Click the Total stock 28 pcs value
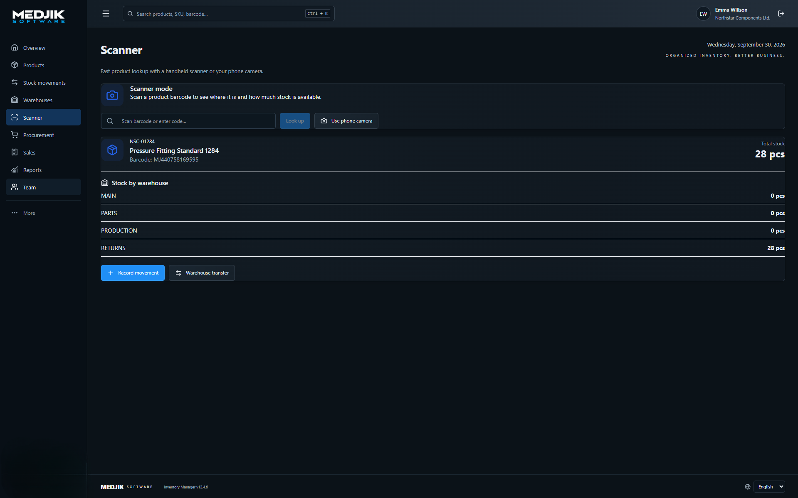 pyautogui.click(x=770, y=154)
